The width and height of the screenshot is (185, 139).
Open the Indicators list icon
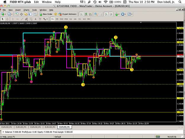(116, 14)
